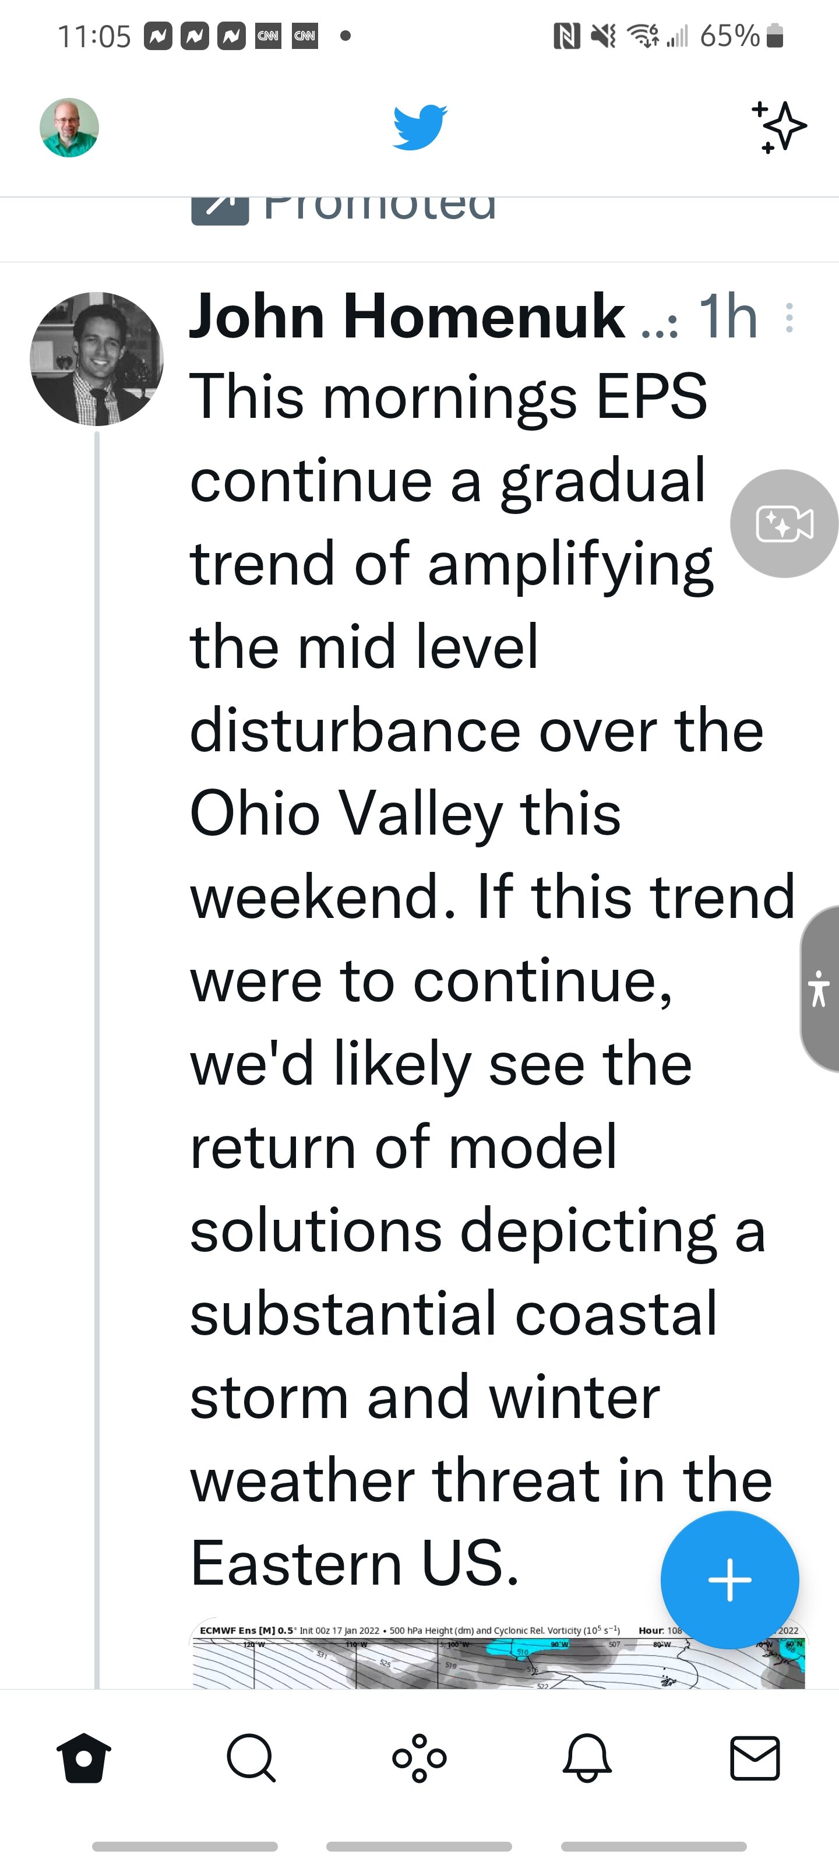
Task: Tap the muted sound status icon
Action: 603,36
